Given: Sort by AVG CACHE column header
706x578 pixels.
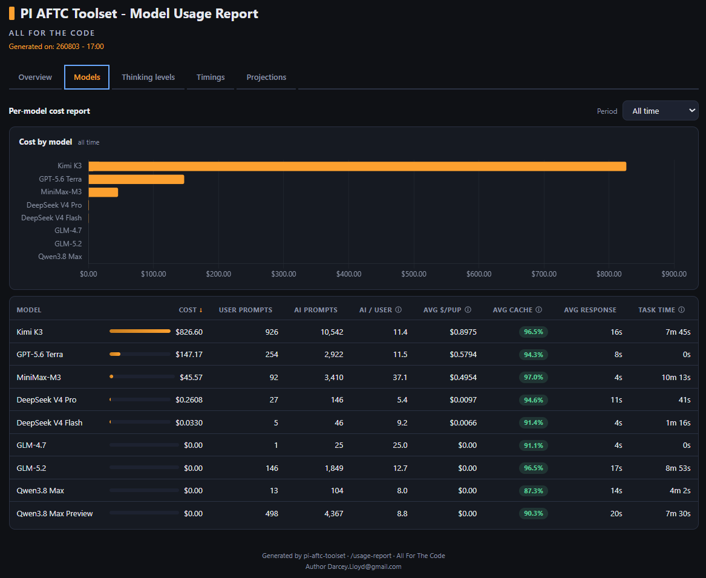Looking at the screenshot, I should click(512, 310).
